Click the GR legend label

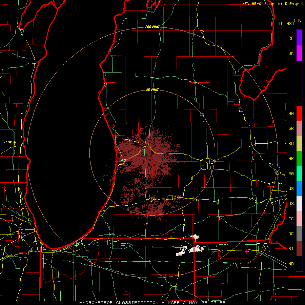click(x=291, y=128)
